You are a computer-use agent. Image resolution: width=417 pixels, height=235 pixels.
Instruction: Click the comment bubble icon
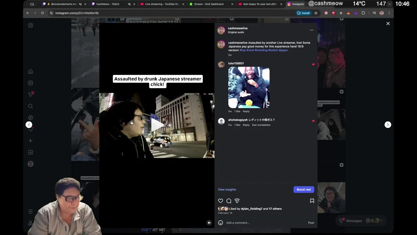point(229,201)
